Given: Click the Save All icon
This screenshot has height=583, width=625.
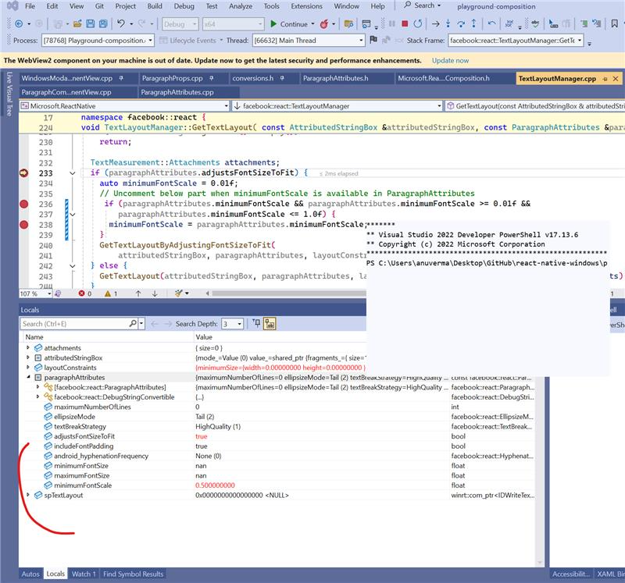Looking at the screenshot, I should pos(103,24).
